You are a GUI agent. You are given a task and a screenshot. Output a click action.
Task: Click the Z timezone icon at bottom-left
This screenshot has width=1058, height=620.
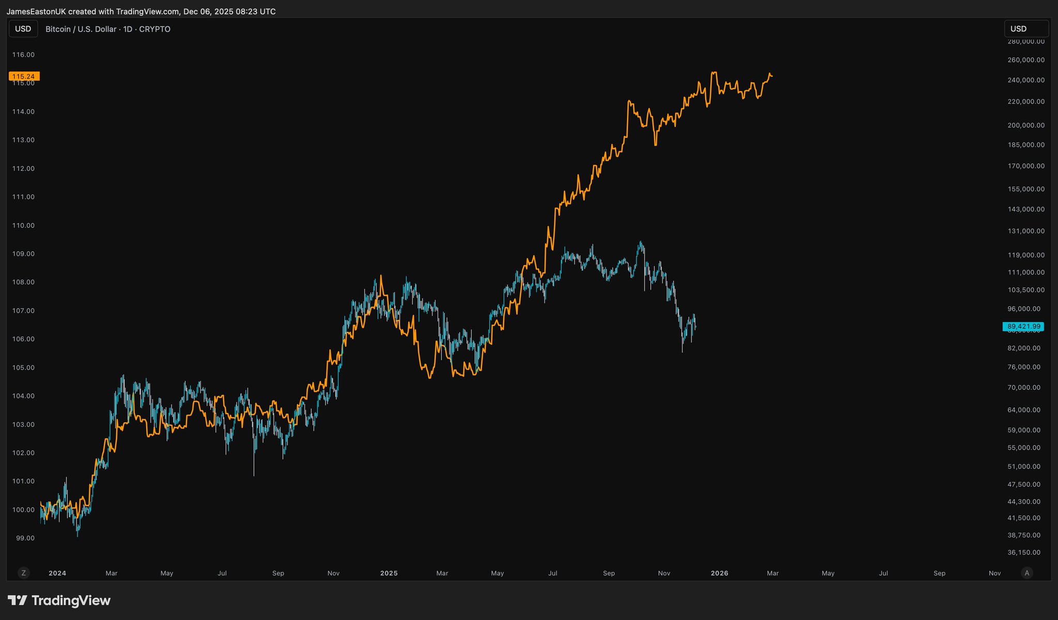(23, 573)
